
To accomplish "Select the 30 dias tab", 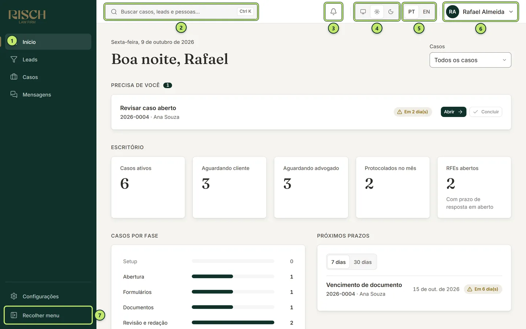I will click(363, 262).
